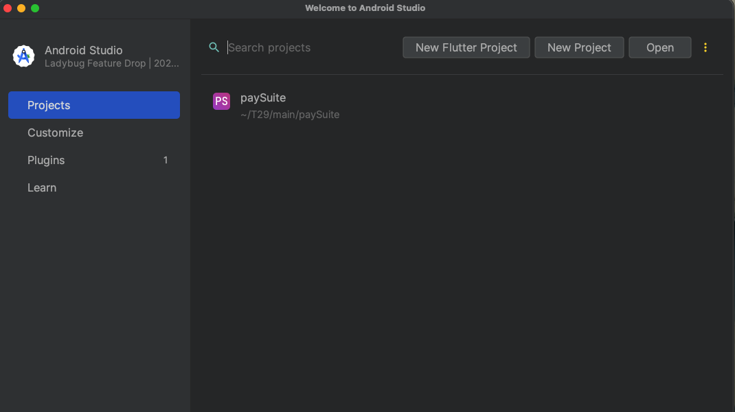Click the ~/T29/main/paySuite path text
The image size is (735, 412).
(290, 115)
